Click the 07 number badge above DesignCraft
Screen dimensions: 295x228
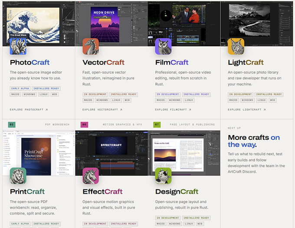pos(157,125)
